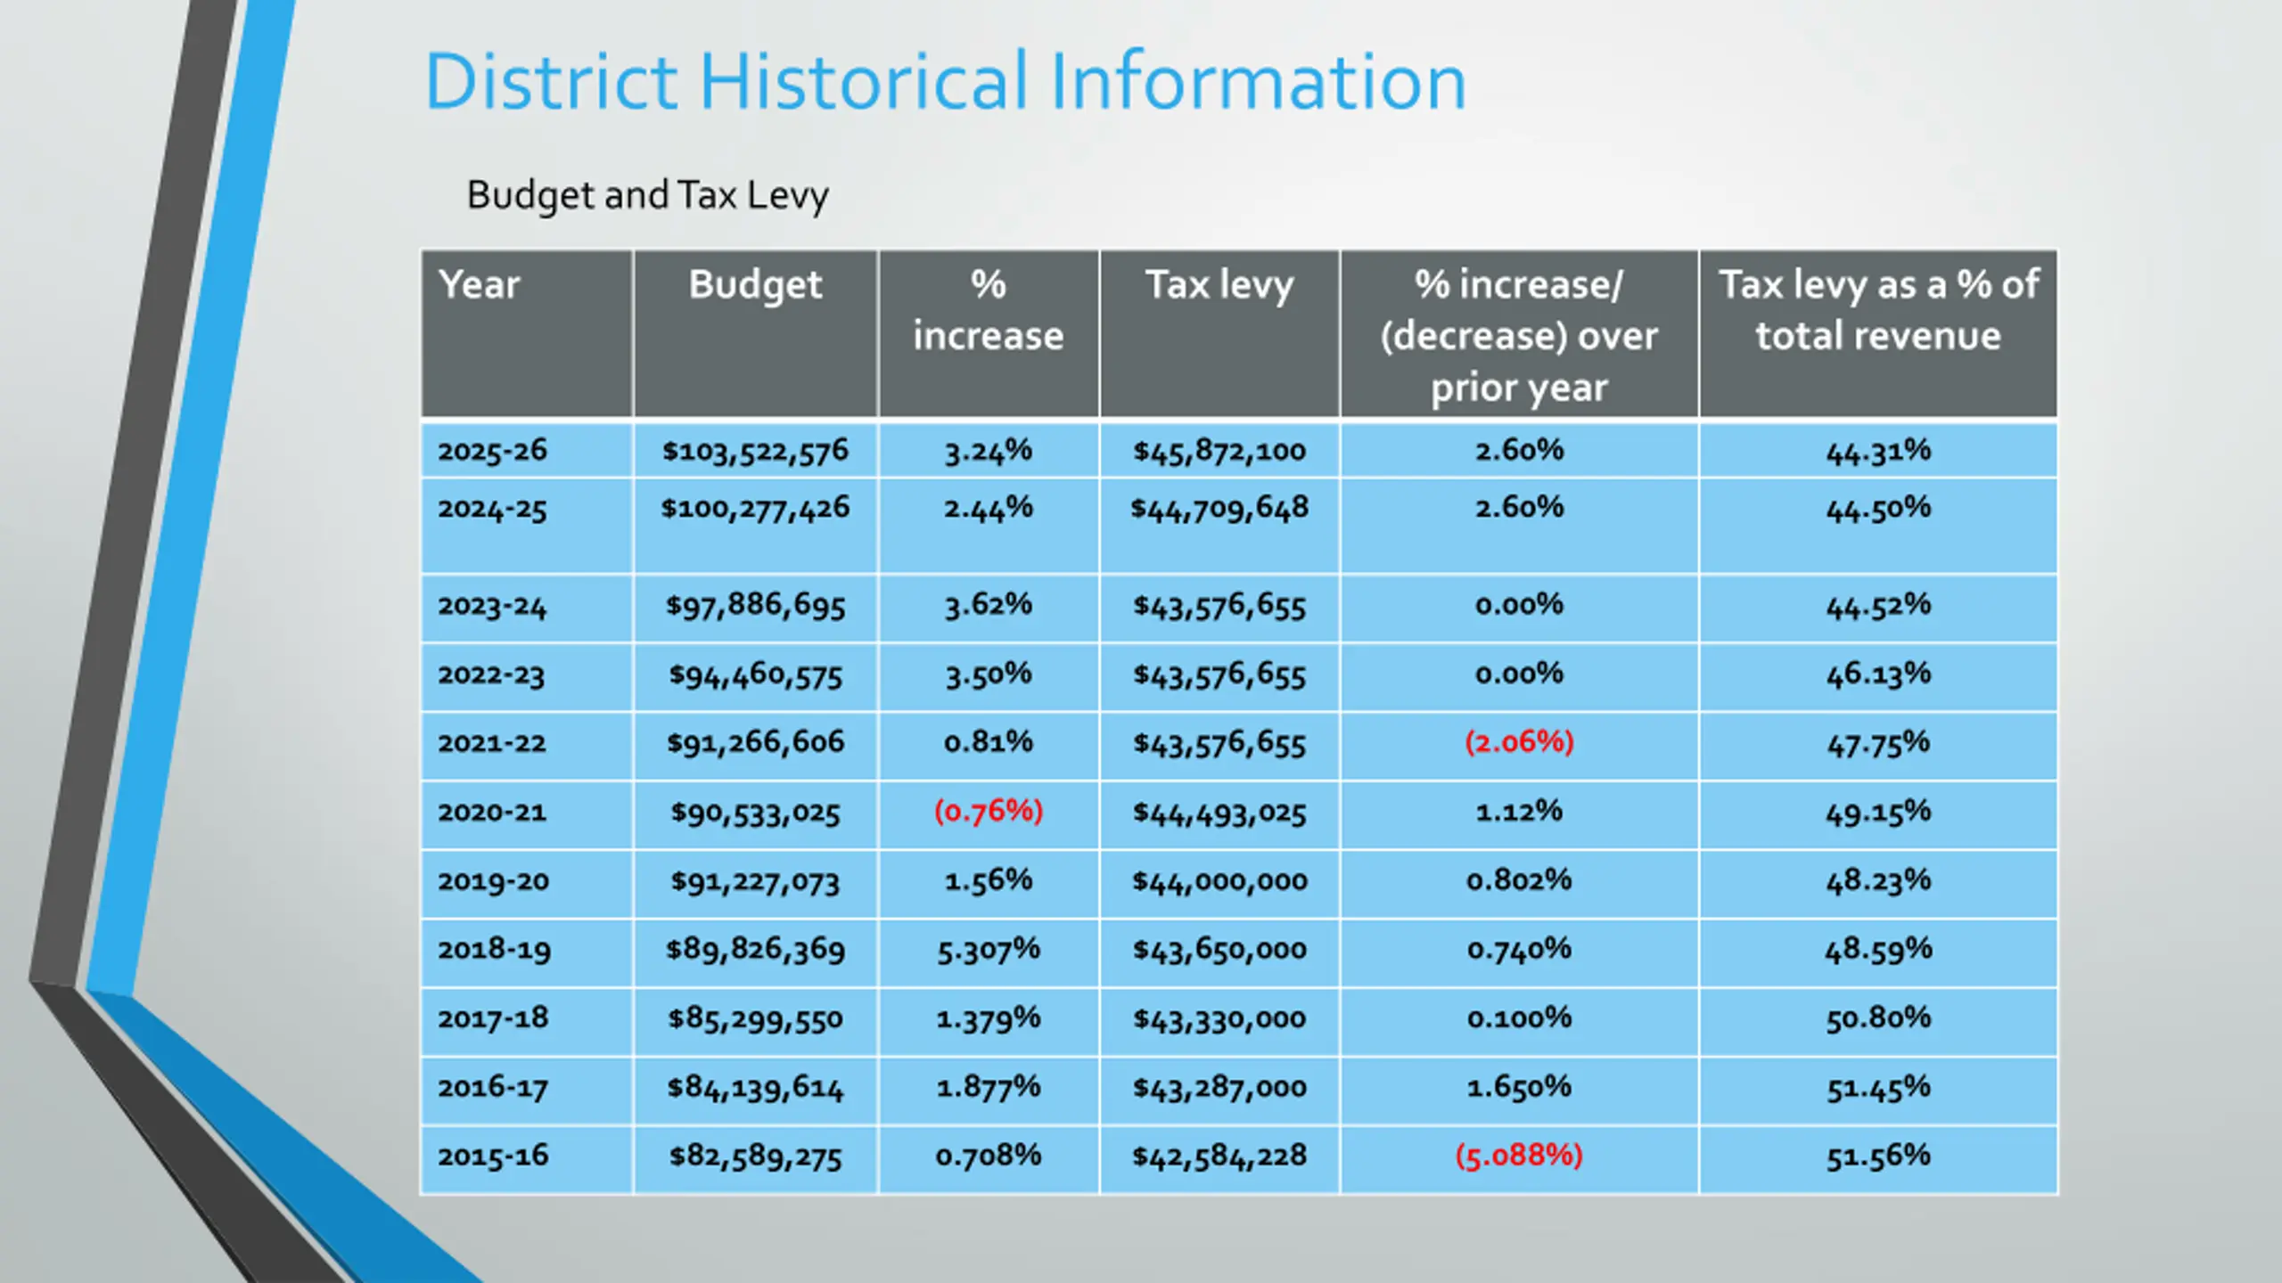
Task: Select the $103,522,576 budget cell
Action: [x=755, y=450]
